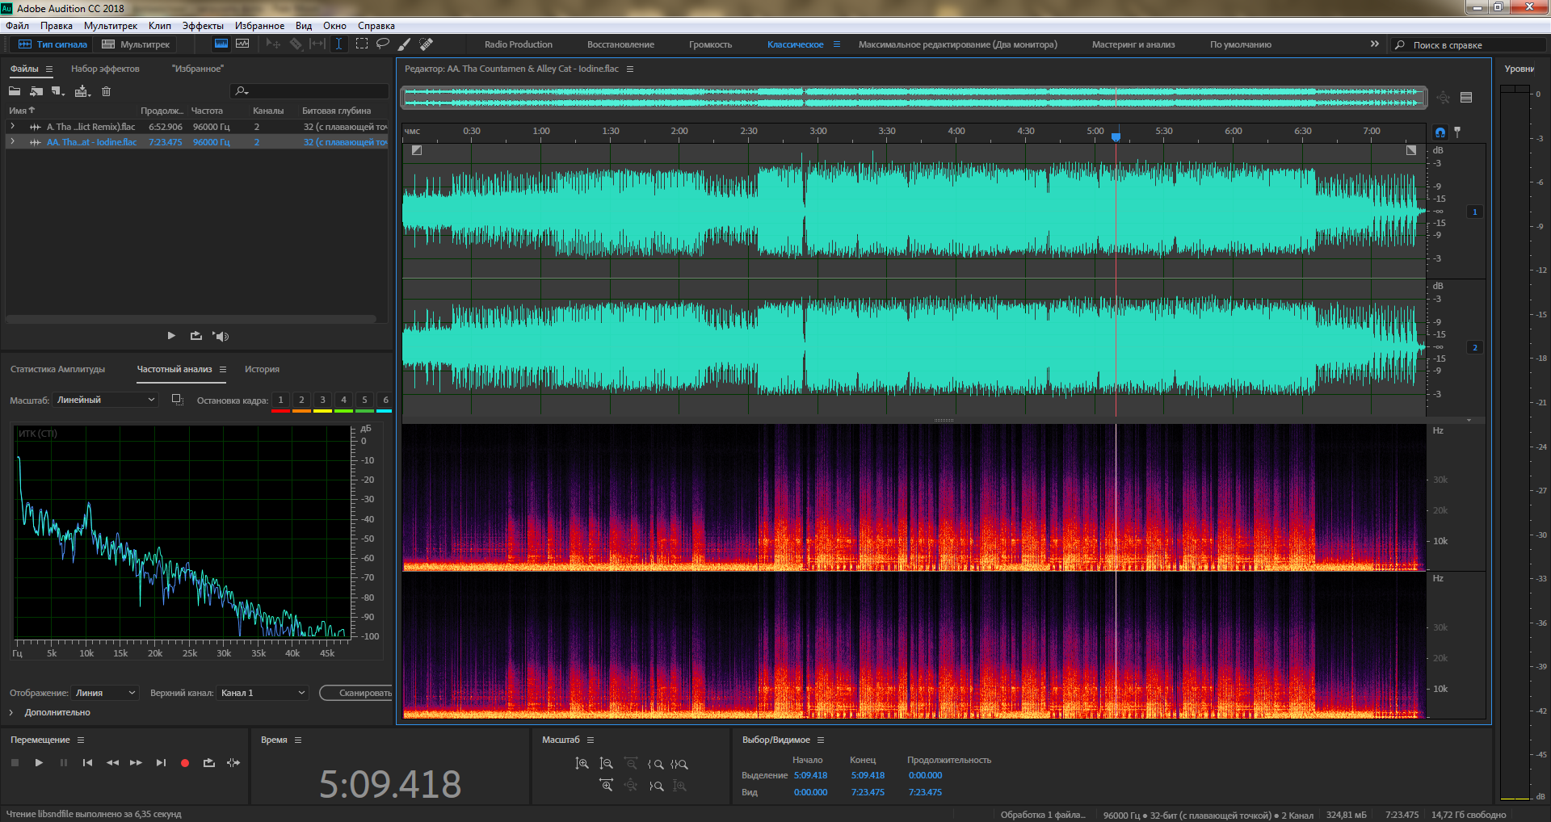
Task: Click the Сканировать button
Action: (361, 693)
